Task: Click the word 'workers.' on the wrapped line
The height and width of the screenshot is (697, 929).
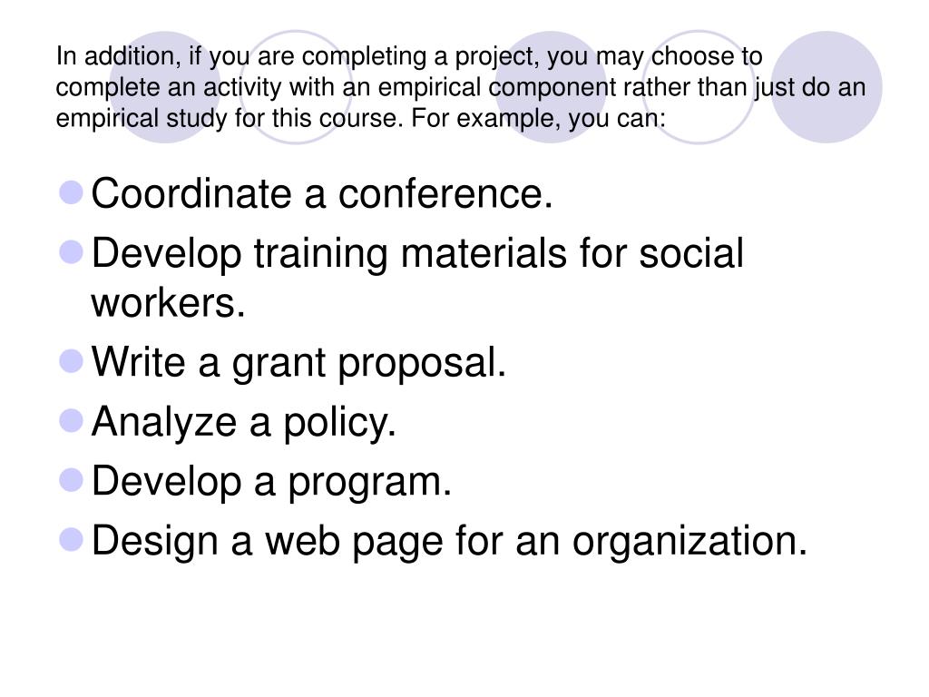Action: click(x=168, y=303)
